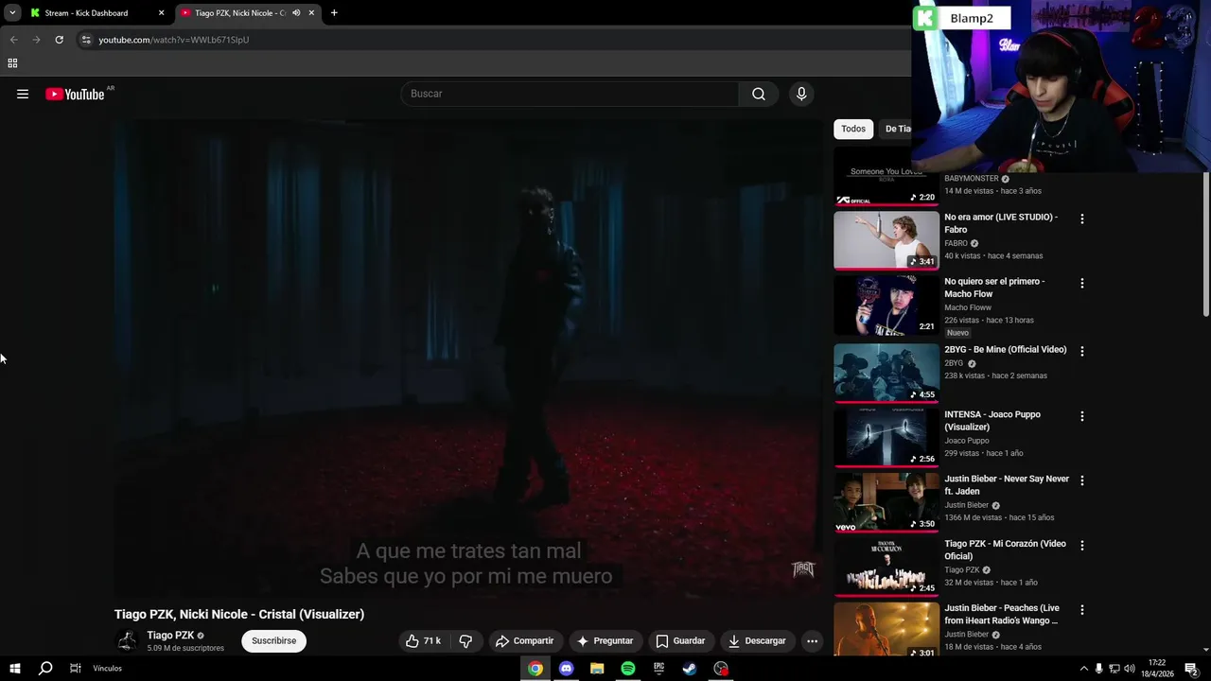1211x681 pixels.
Task: Open the Compartir share dialog
Action: (525, 640)
